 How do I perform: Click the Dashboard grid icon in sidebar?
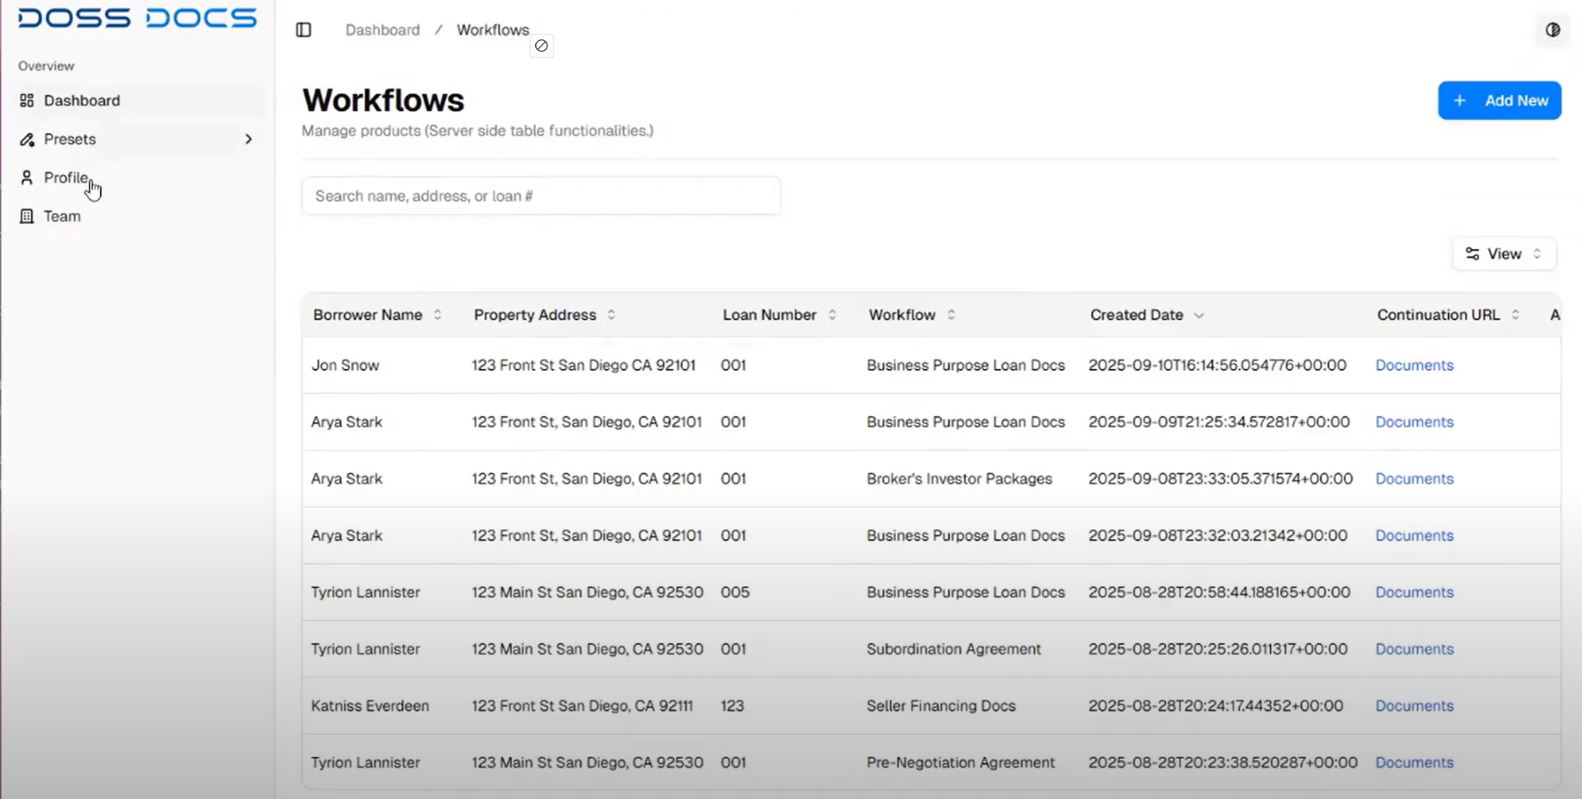(27, 101)
